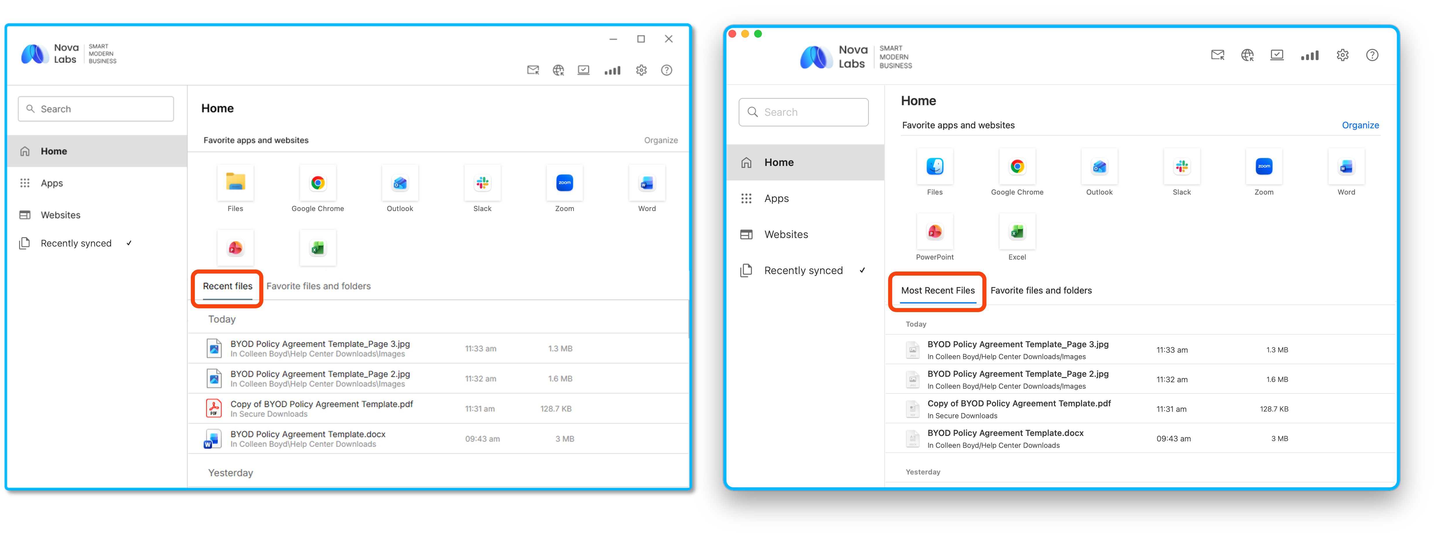
Task: Open BYOD Policy Agreement Template.docx in the Mac window
Action: (x=1140, y=439)
